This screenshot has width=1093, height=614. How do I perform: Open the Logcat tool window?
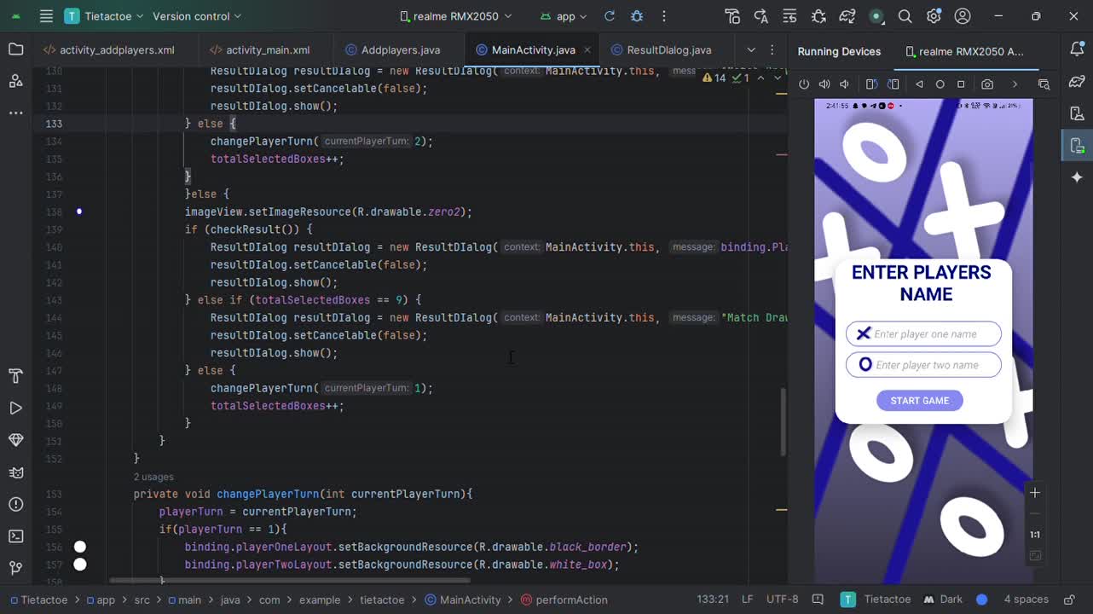15,472
